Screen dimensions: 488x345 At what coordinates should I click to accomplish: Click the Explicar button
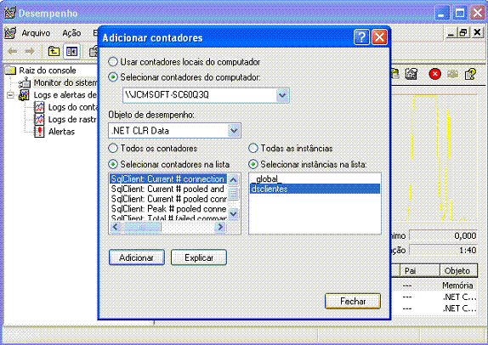tap(199, 257)
